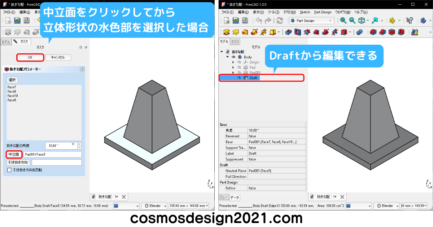Image resolution: width=433 pixels, height=227 pixels.
Task: Select the Additive loft tool
Action: (x=245, y=32)
